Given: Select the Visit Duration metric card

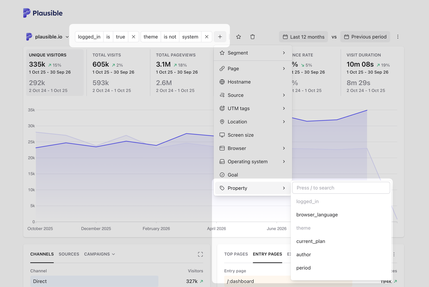Looking at the screenshot, I should 372,73.
